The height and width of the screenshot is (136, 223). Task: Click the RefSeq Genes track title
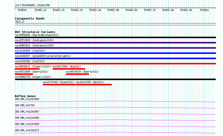pos(25,96)
